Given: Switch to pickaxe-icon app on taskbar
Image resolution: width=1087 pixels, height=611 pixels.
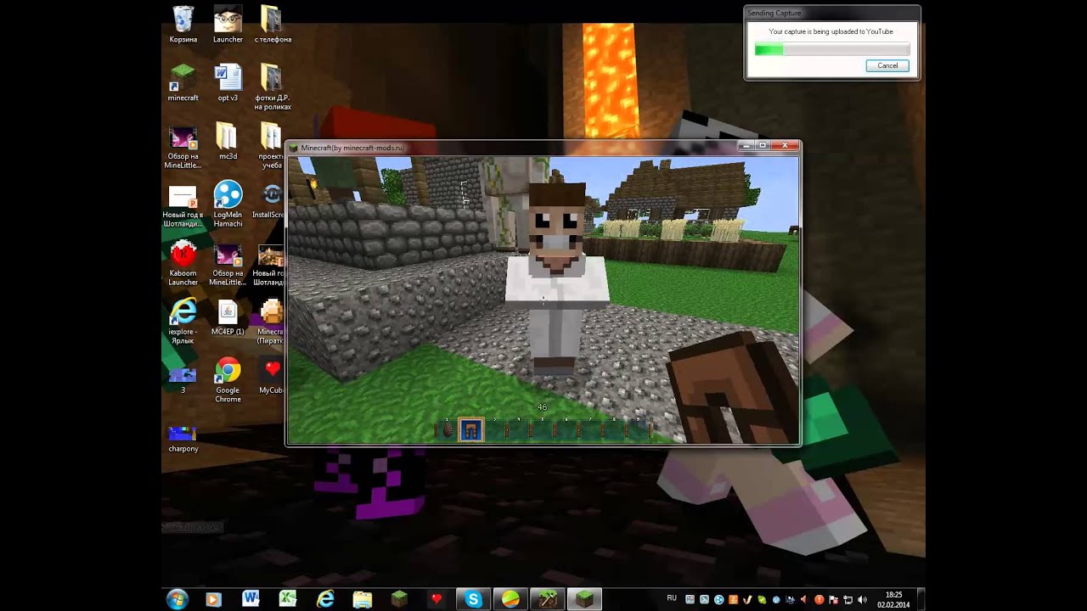Looking at the screenshot, I should [548, 599].
